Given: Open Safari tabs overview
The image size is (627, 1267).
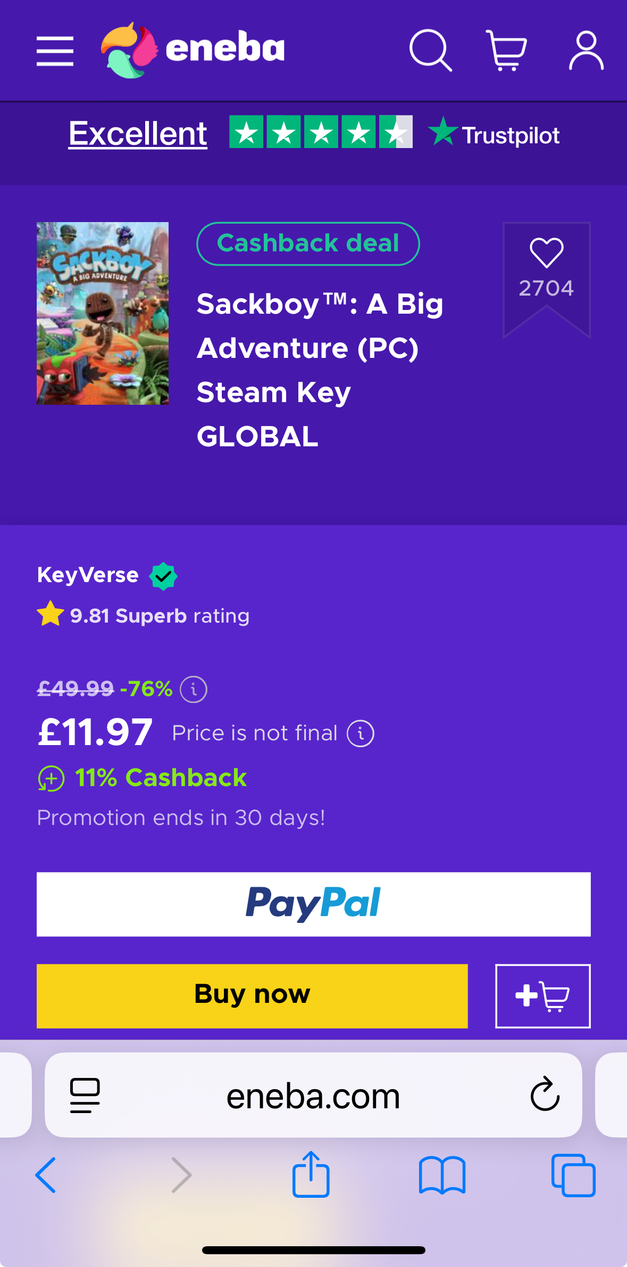Looking at the screenshot, I should coord(573,1175).
